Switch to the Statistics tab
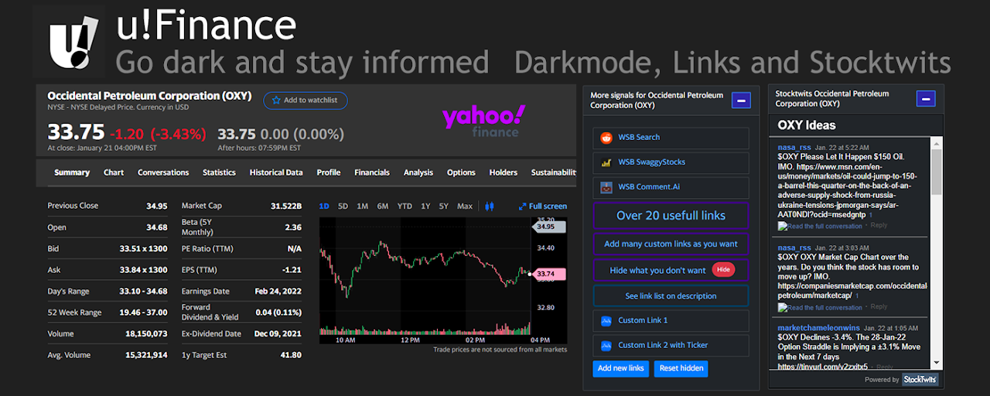This screenshot has width=990, height=396. [x=219, y=172]
